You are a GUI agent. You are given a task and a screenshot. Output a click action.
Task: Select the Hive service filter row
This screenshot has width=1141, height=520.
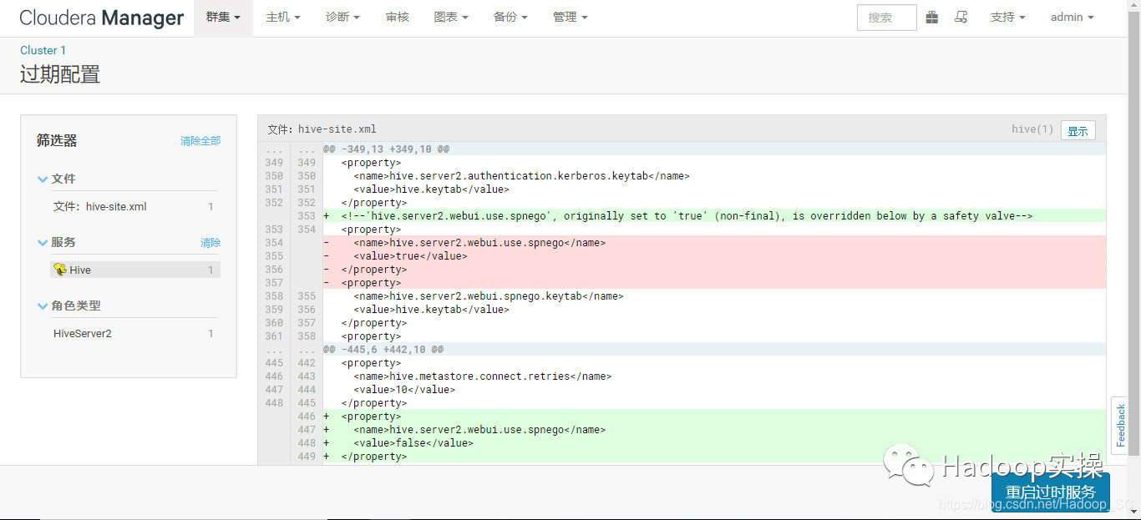point(134,270)
